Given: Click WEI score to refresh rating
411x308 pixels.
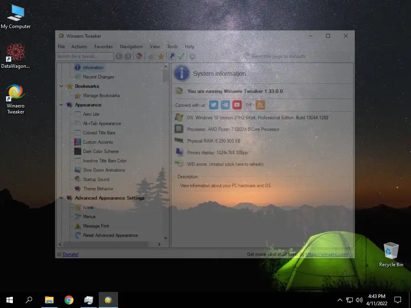Looking at the screenshot, I should click(x=225, y=164).
